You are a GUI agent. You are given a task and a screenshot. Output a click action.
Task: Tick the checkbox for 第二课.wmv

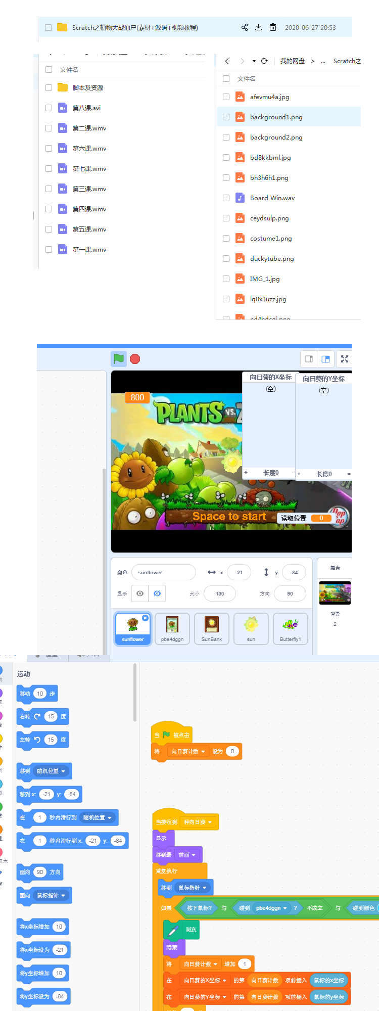click(x=49, y=128)
